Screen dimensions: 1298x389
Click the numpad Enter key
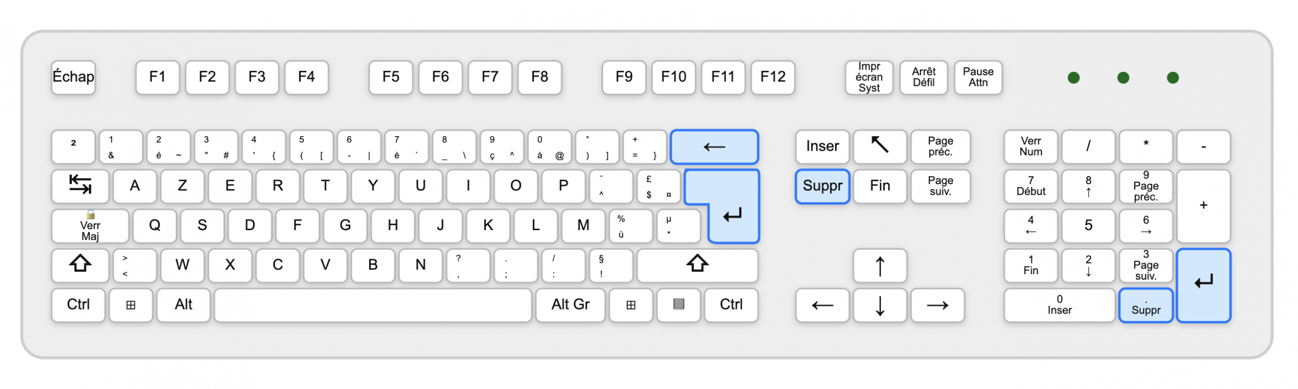coord(1203,285)
